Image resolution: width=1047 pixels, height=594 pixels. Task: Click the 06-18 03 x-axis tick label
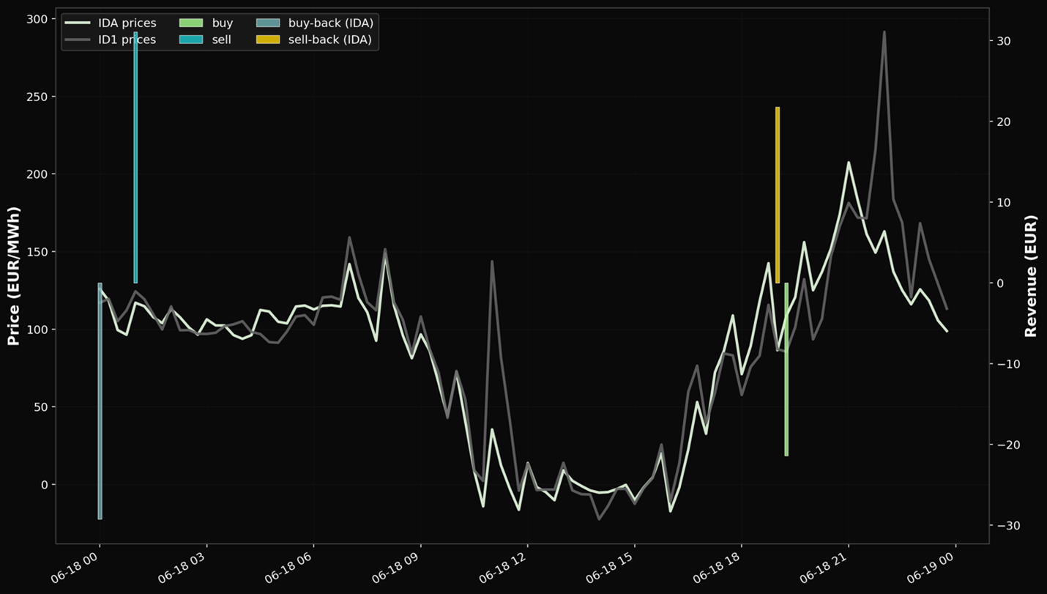point(182,569)
